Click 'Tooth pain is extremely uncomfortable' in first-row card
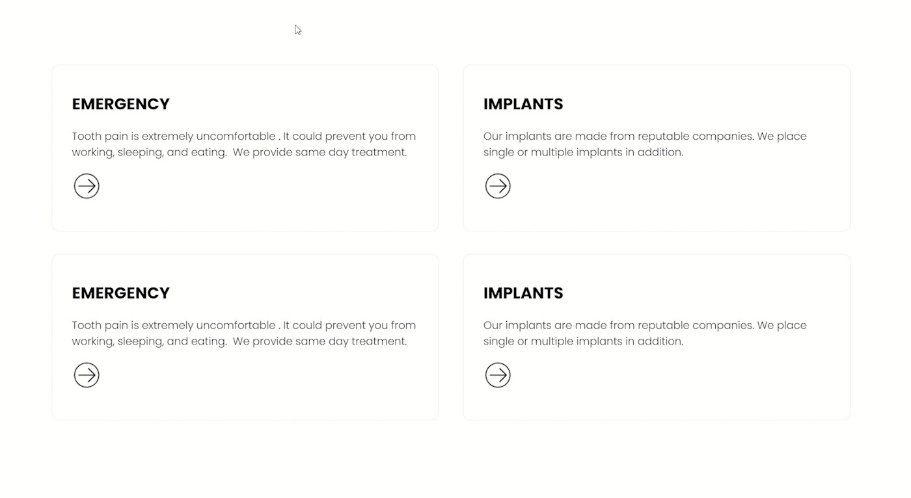The width and height of the screenshot is (911, 498). click(x=174, y=137)
